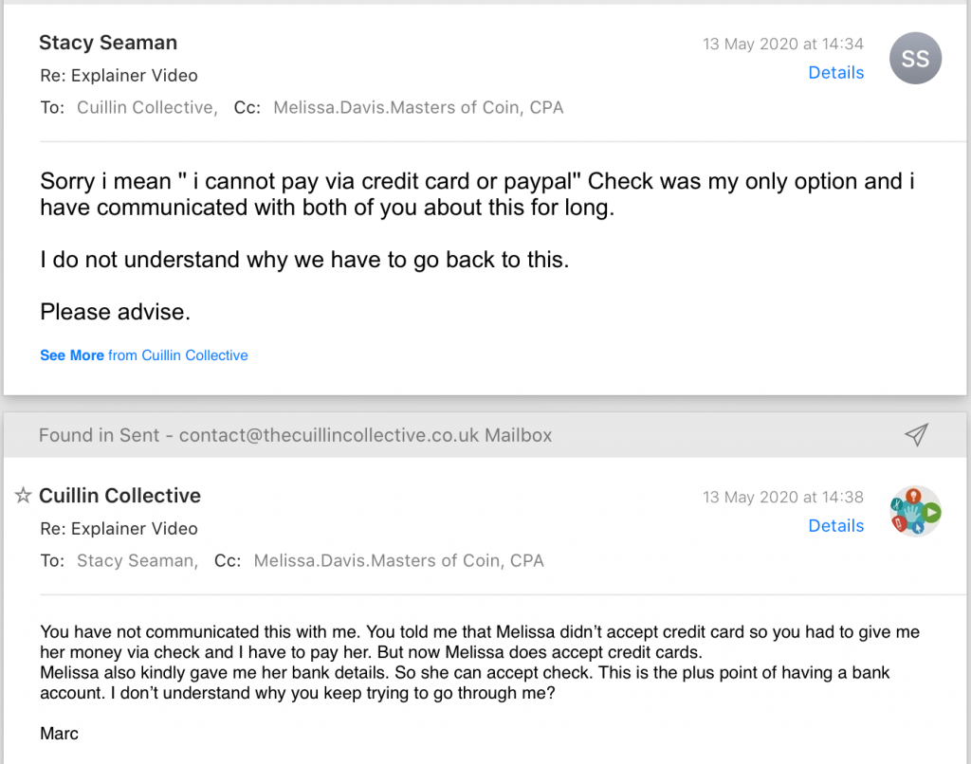The height and width of the screenshot is (764, 971).
Task: Open Details for Cuillin Collective's reply
Action: (x=835, y=526)
